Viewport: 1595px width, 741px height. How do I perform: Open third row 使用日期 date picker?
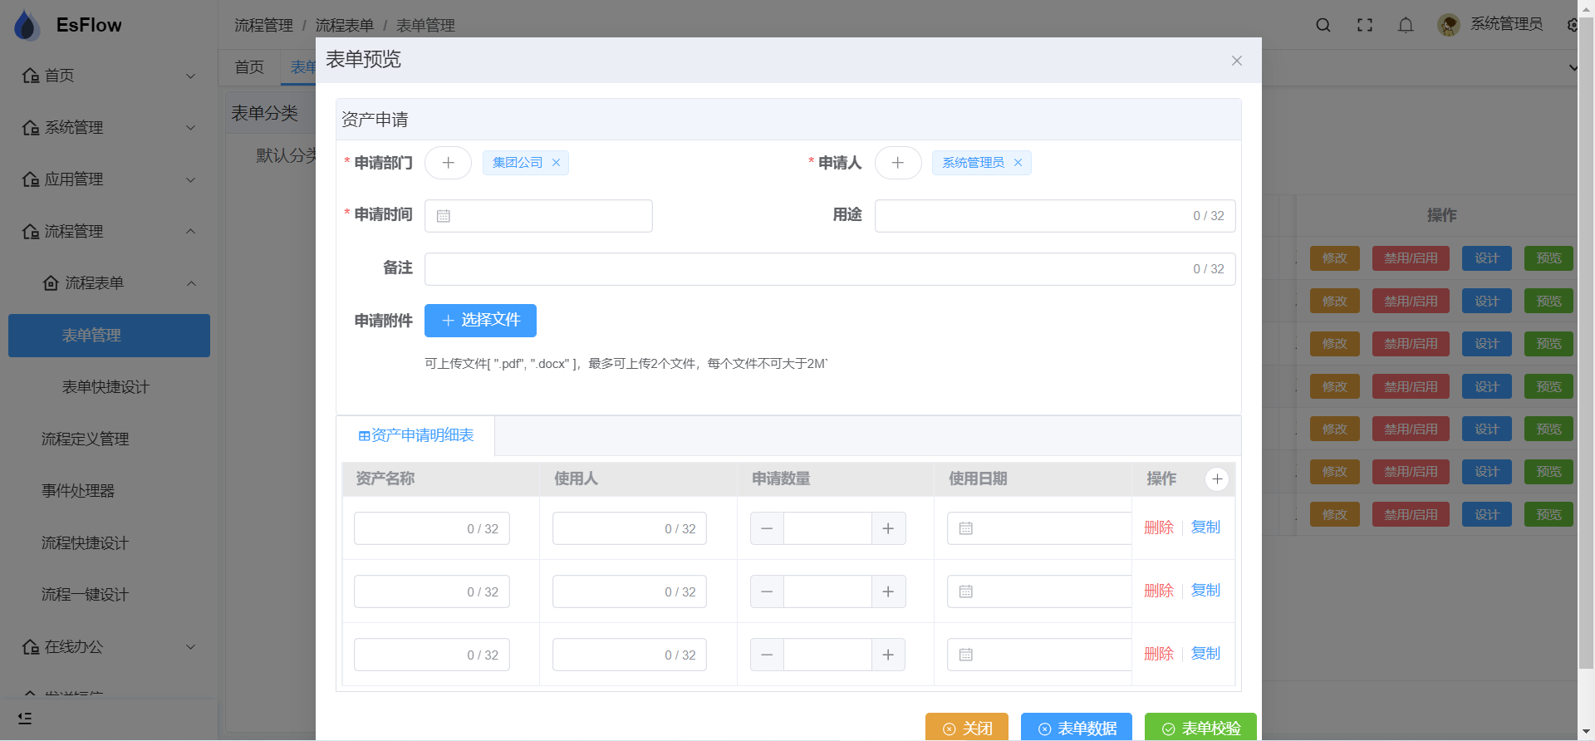click(x=1039, y=655)
